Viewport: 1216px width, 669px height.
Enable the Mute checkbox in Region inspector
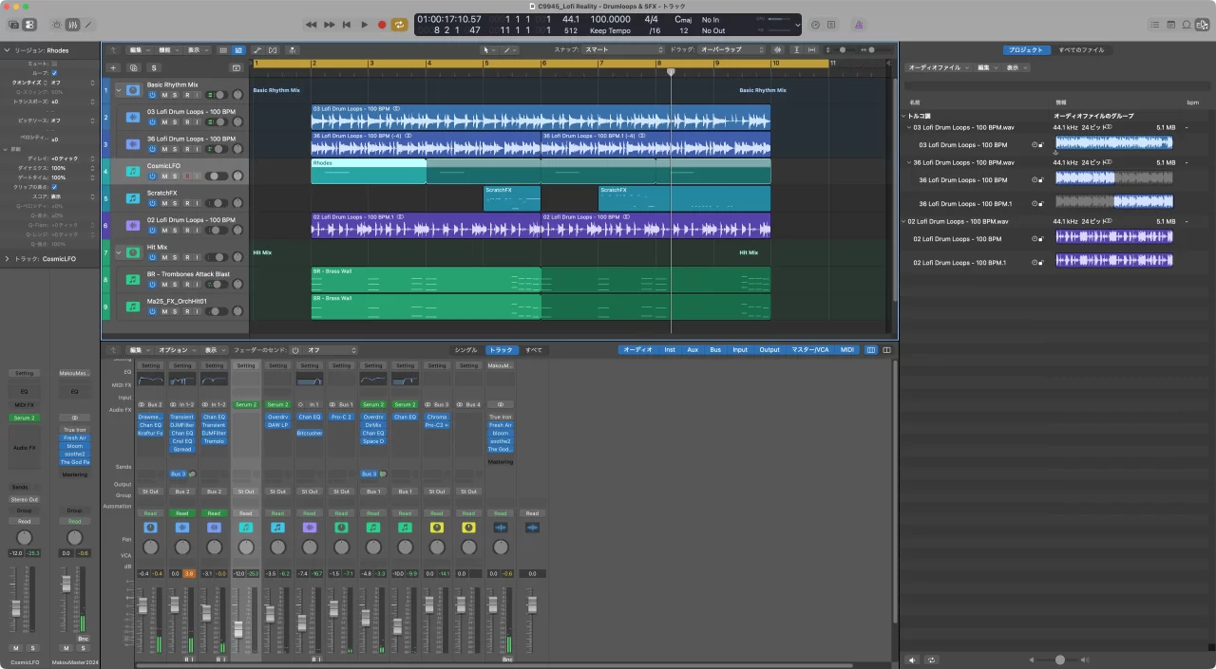click(54, 64)
